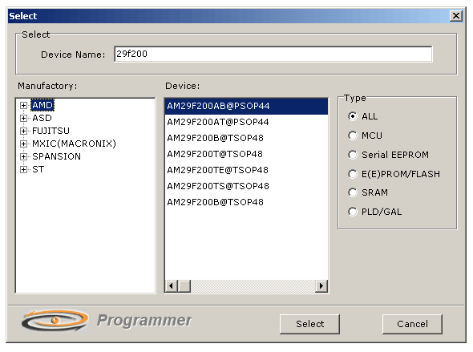Choose the Serial EEPROM type option
473x352 pixels.
352,155
